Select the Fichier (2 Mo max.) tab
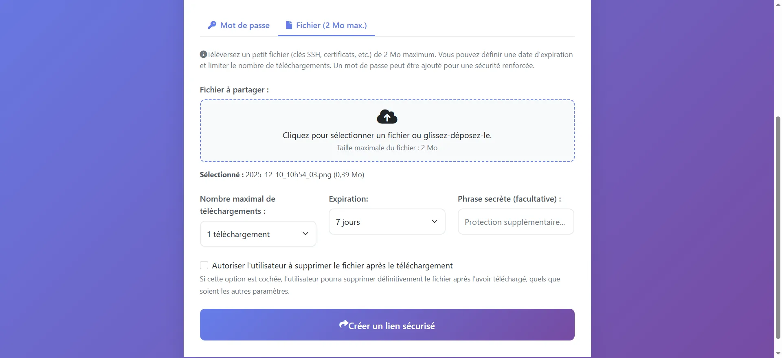Viewport: 782px width, 358px height. point(326,25)
